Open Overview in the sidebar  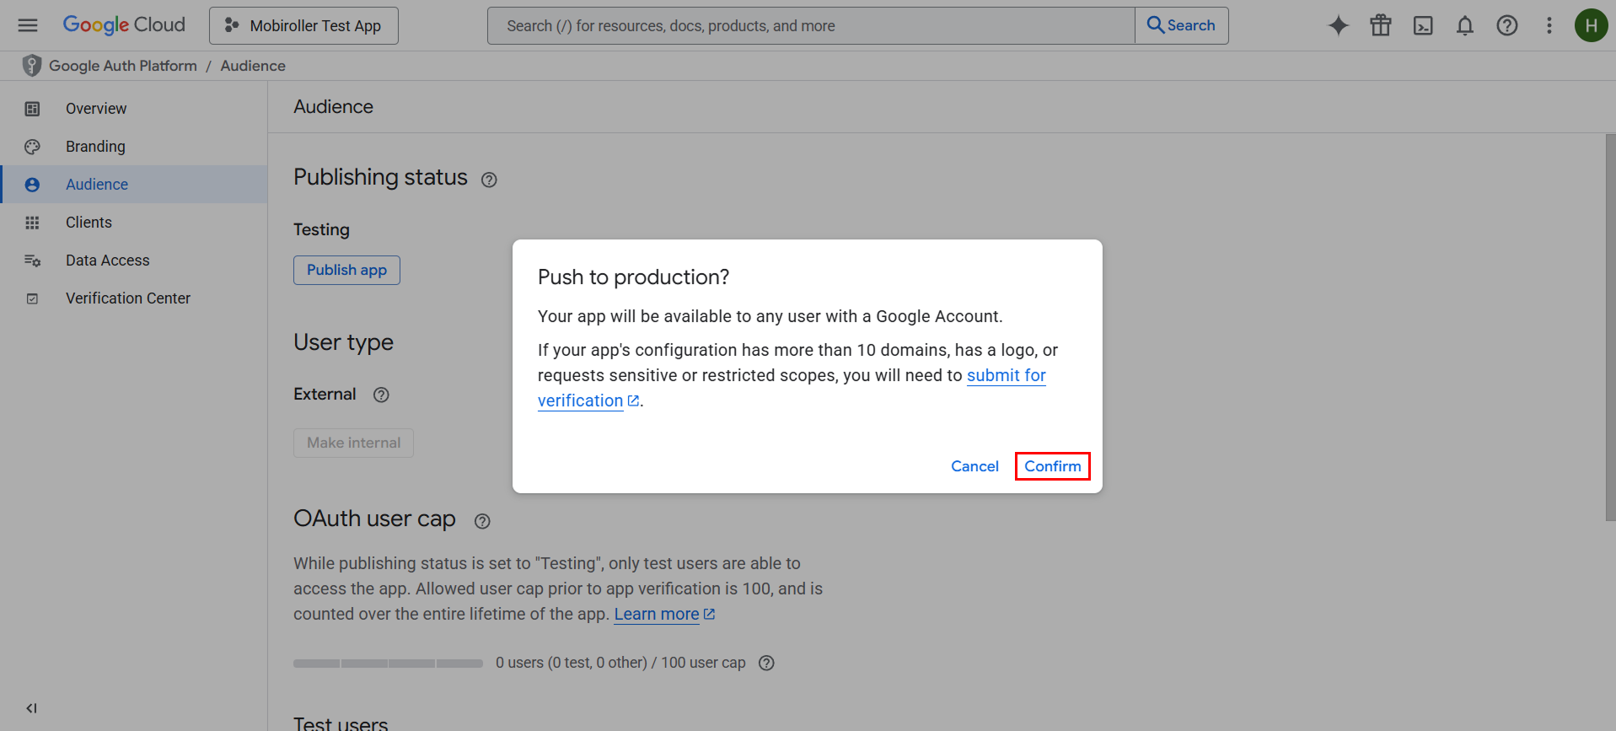tap(134, 108)
